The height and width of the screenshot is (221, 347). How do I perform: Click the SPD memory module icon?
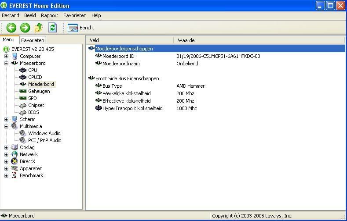pos(23,98)
